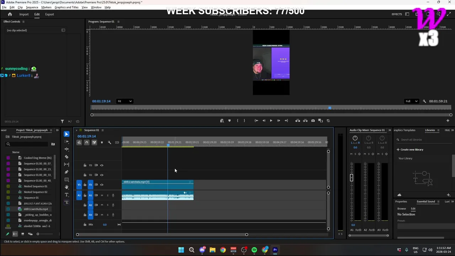Image resolution: width=455 pixels, height=256 pixels.
Task: Click Effect Controls filter funnel icon
Action: (x=62, y=121)
